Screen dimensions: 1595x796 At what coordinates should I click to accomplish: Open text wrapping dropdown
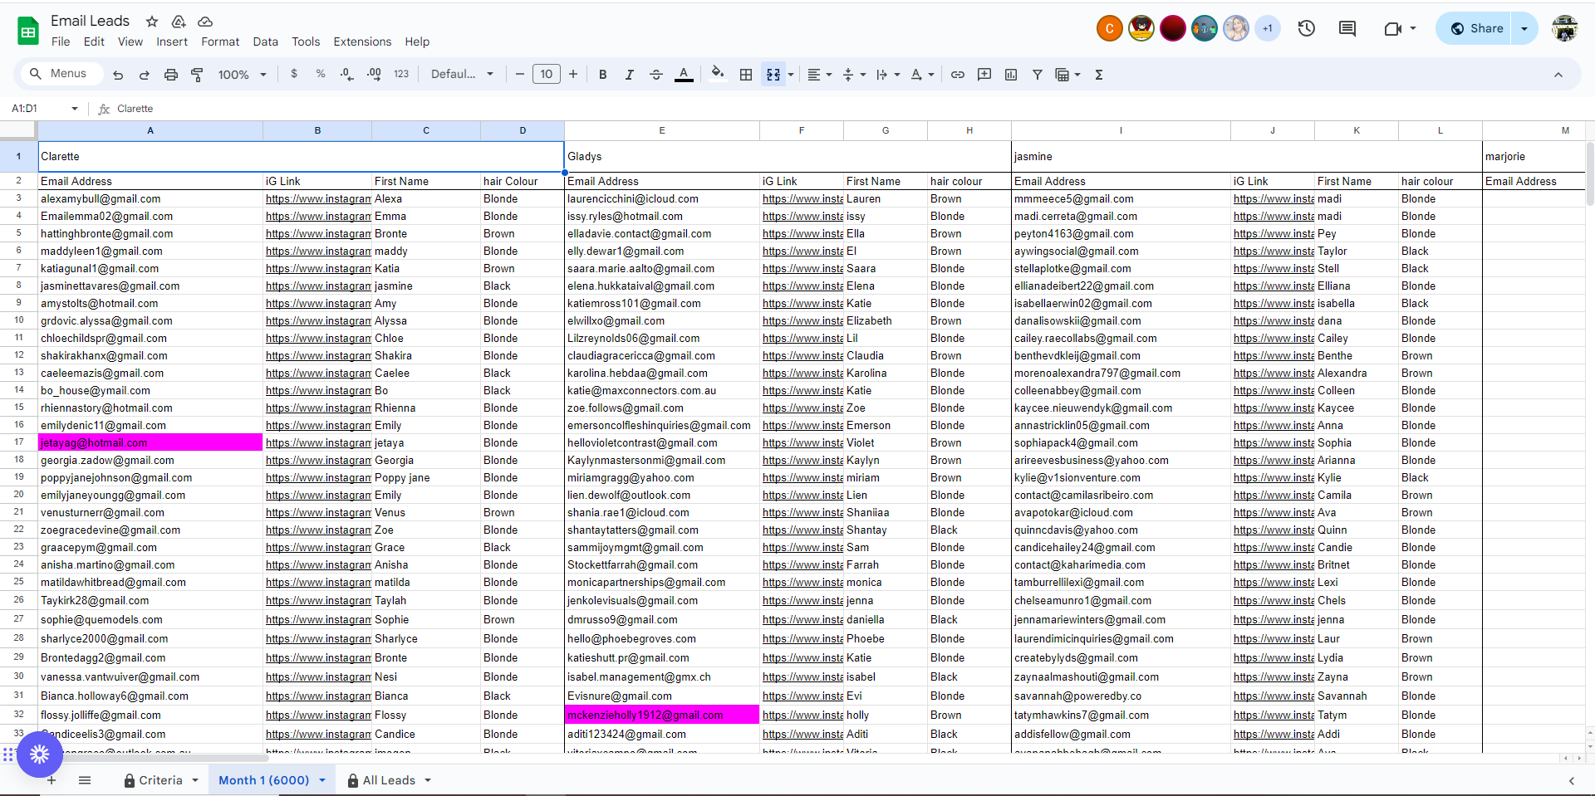click(x=888, y=75)
